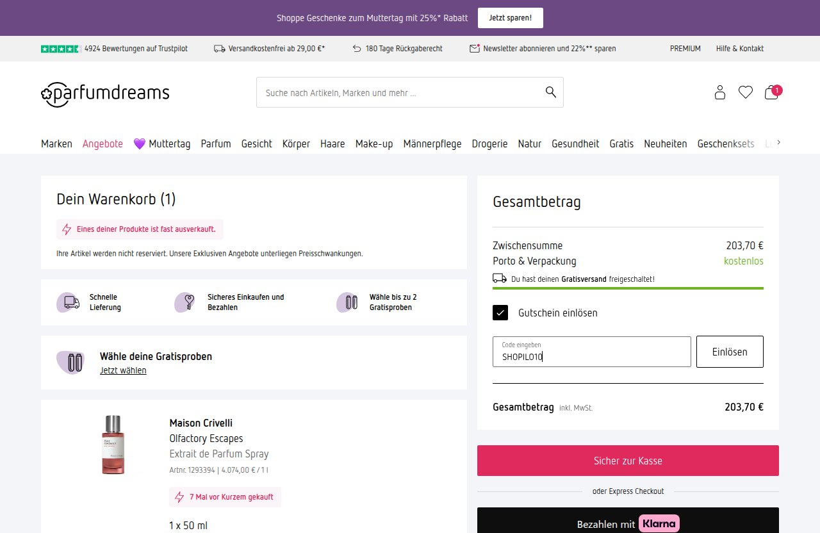Click the newsletter envelope icon
This screenshot has height=533, width=820.
point(475,49)
